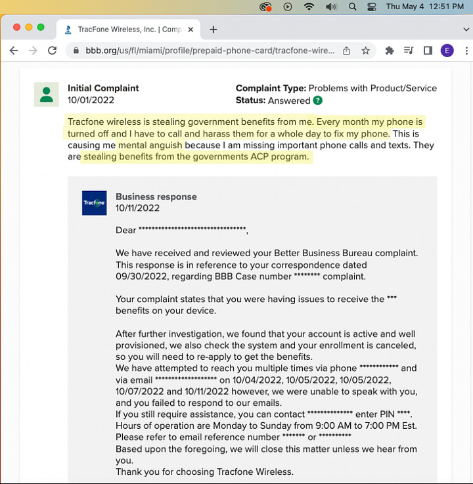This screenshot has width=473, height=484.
Task: Click the lock icon in address bar
Action: pyautogui.click(x=76, y=51)
